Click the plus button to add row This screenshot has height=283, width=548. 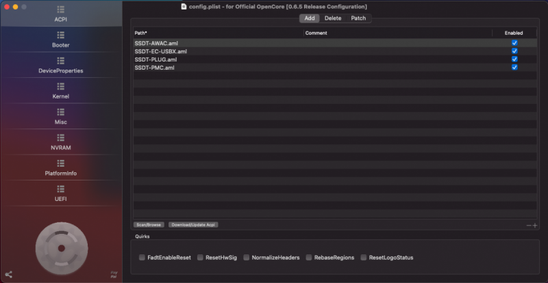pyautogui.click(x=535, y=226)
